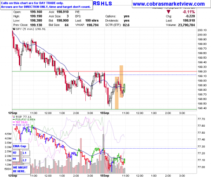Select the SPY (5 min) 198.91 chart title
This screenshot has height=178, width=211.
coord(31,29)
